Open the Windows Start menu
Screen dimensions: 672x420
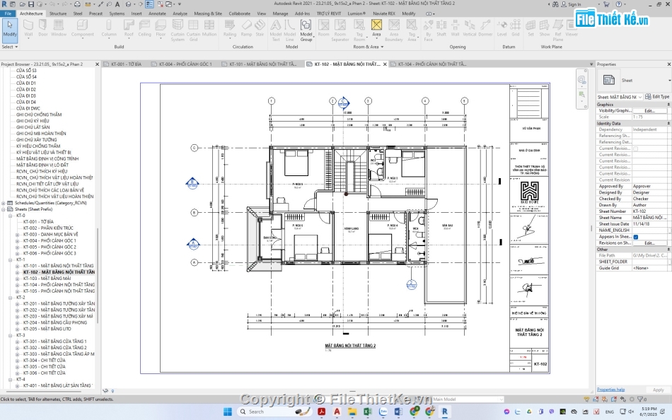click(228, 412)
